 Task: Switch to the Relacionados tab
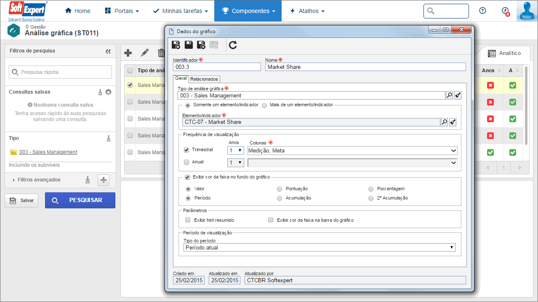(x=204, y=79)
